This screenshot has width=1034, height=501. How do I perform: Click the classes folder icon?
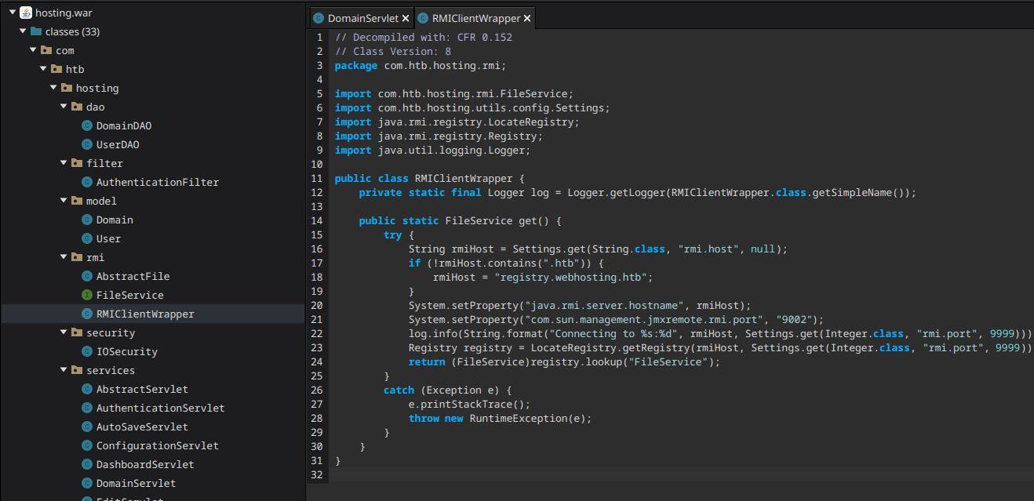coord(36,31)
